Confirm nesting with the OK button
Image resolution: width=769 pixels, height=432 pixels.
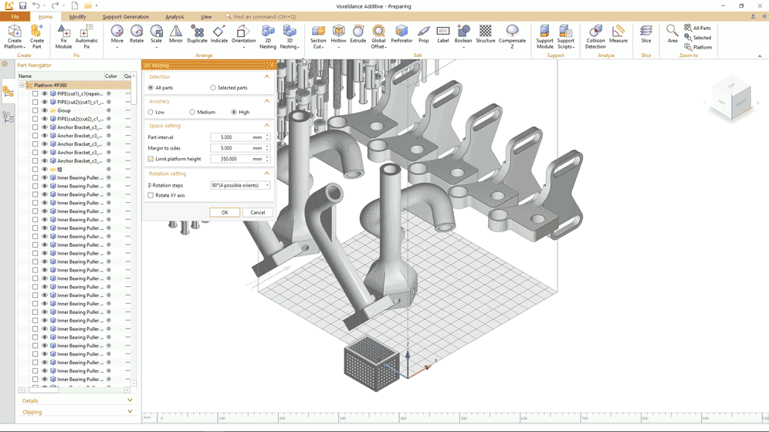(x=225, y=213)
